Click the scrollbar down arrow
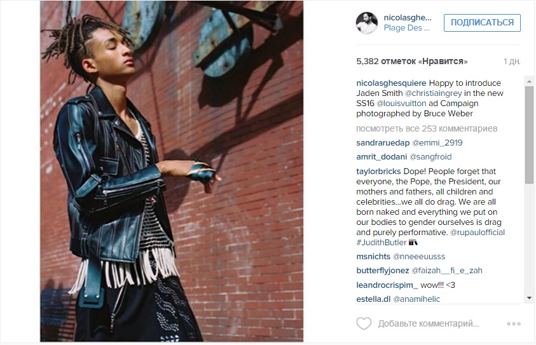 [529, 298]
